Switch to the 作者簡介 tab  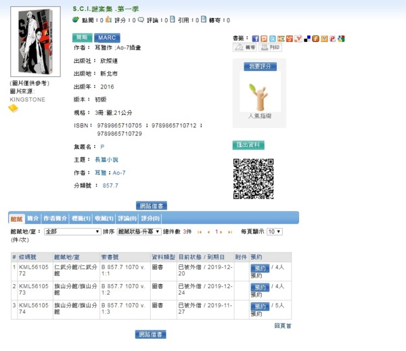55,218
